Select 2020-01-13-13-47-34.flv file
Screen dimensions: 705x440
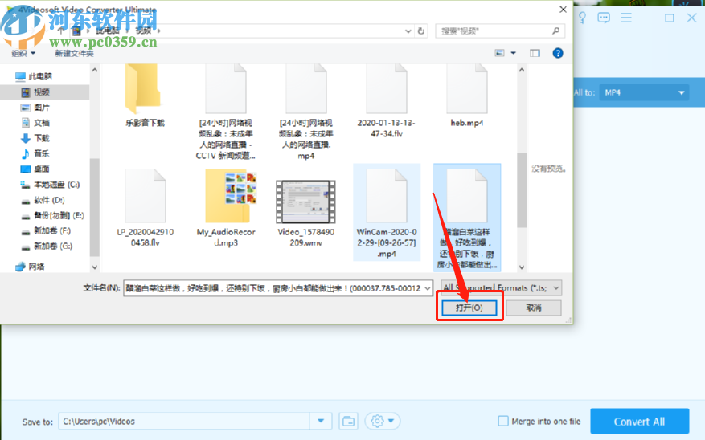pos(386,101)
